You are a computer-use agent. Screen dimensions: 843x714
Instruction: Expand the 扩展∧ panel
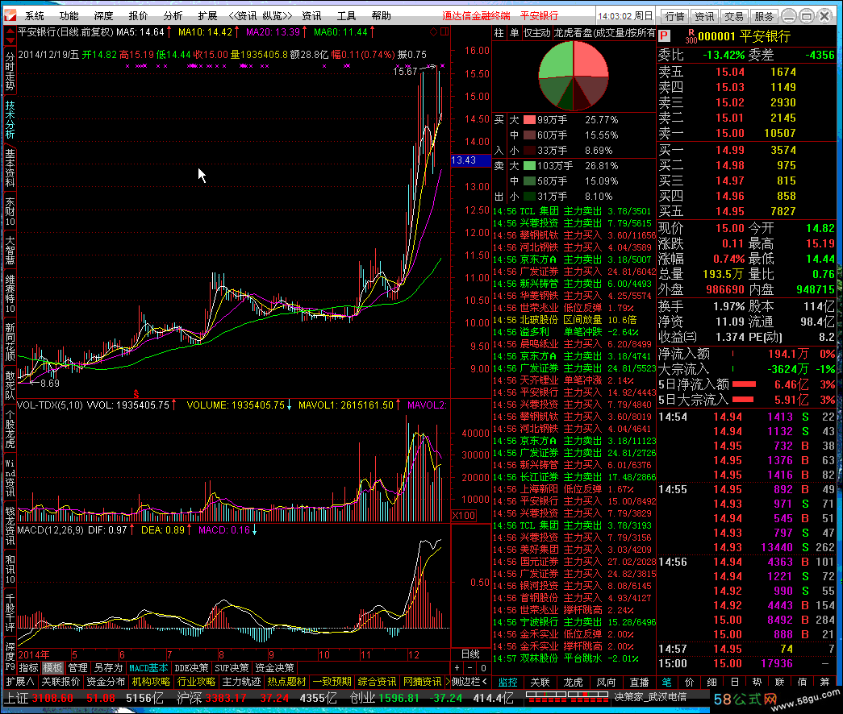[x=20, y=681]
